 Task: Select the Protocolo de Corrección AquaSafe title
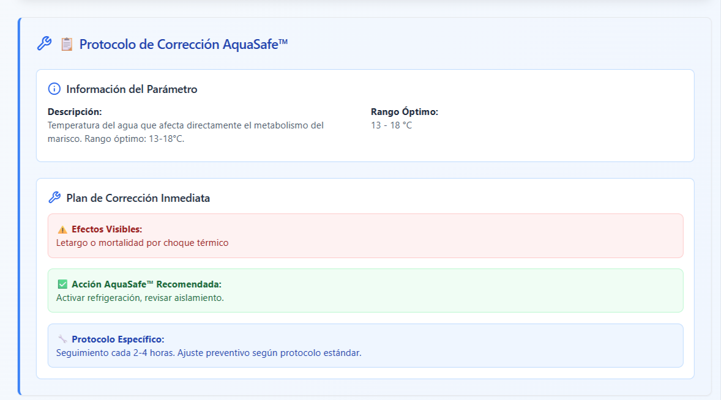tap(183, 44)
